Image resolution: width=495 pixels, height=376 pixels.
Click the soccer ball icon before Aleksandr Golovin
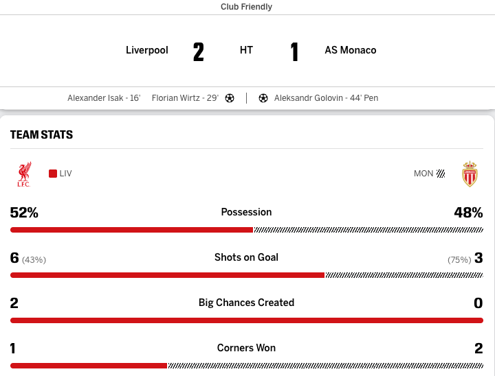pyautogui.click(x=263, y=98)
